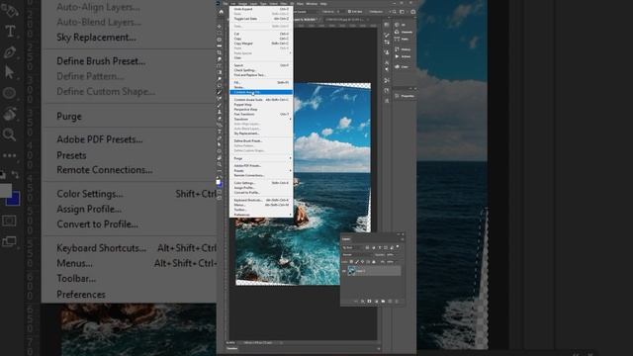This screenshot has width=633, height=356.
Task: Toggle lock transparent pixels in the Layers panel
Action: pyautogui.click(x=351, y=262)
